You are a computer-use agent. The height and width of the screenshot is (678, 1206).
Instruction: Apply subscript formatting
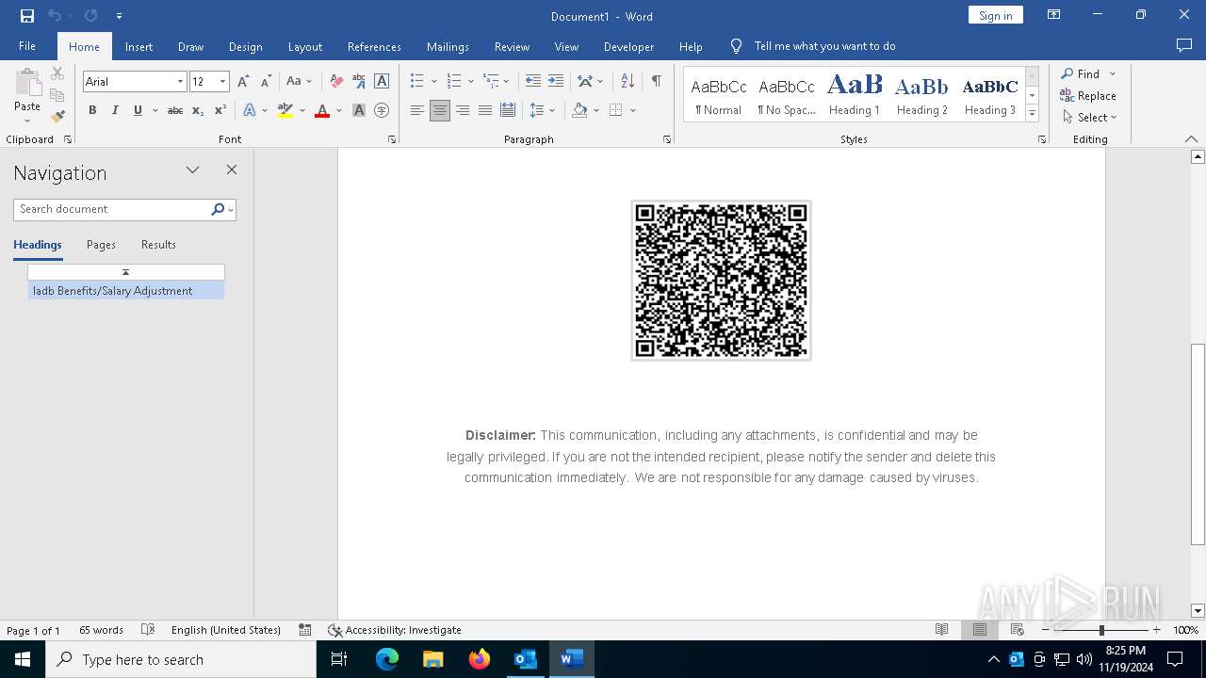(x=198, y=110)
